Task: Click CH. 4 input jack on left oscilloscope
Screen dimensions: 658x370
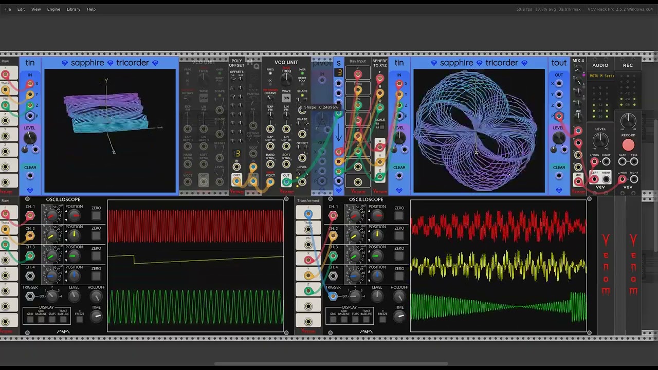Action: (x=30, y=276)
